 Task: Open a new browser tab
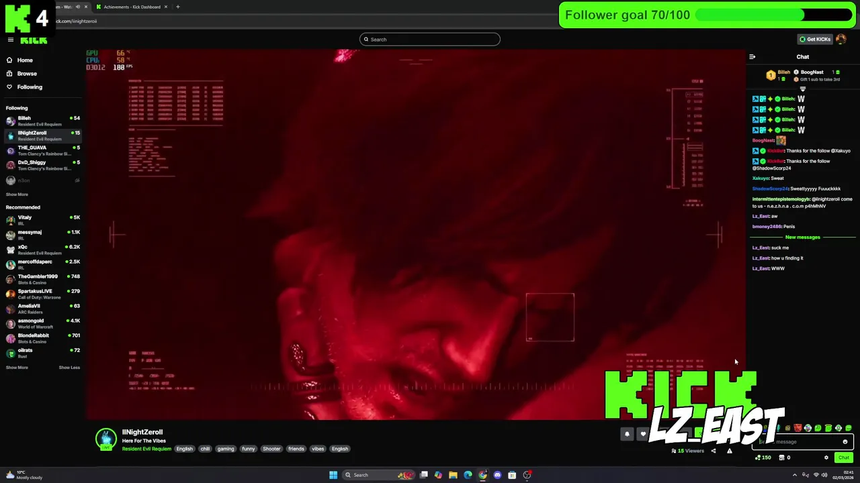[177, 7]
